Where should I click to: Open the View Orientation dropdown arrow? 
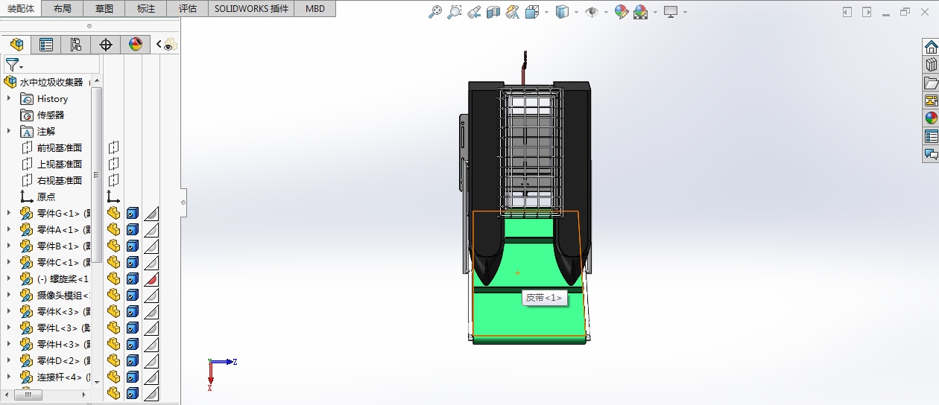[x=546, y=12]
